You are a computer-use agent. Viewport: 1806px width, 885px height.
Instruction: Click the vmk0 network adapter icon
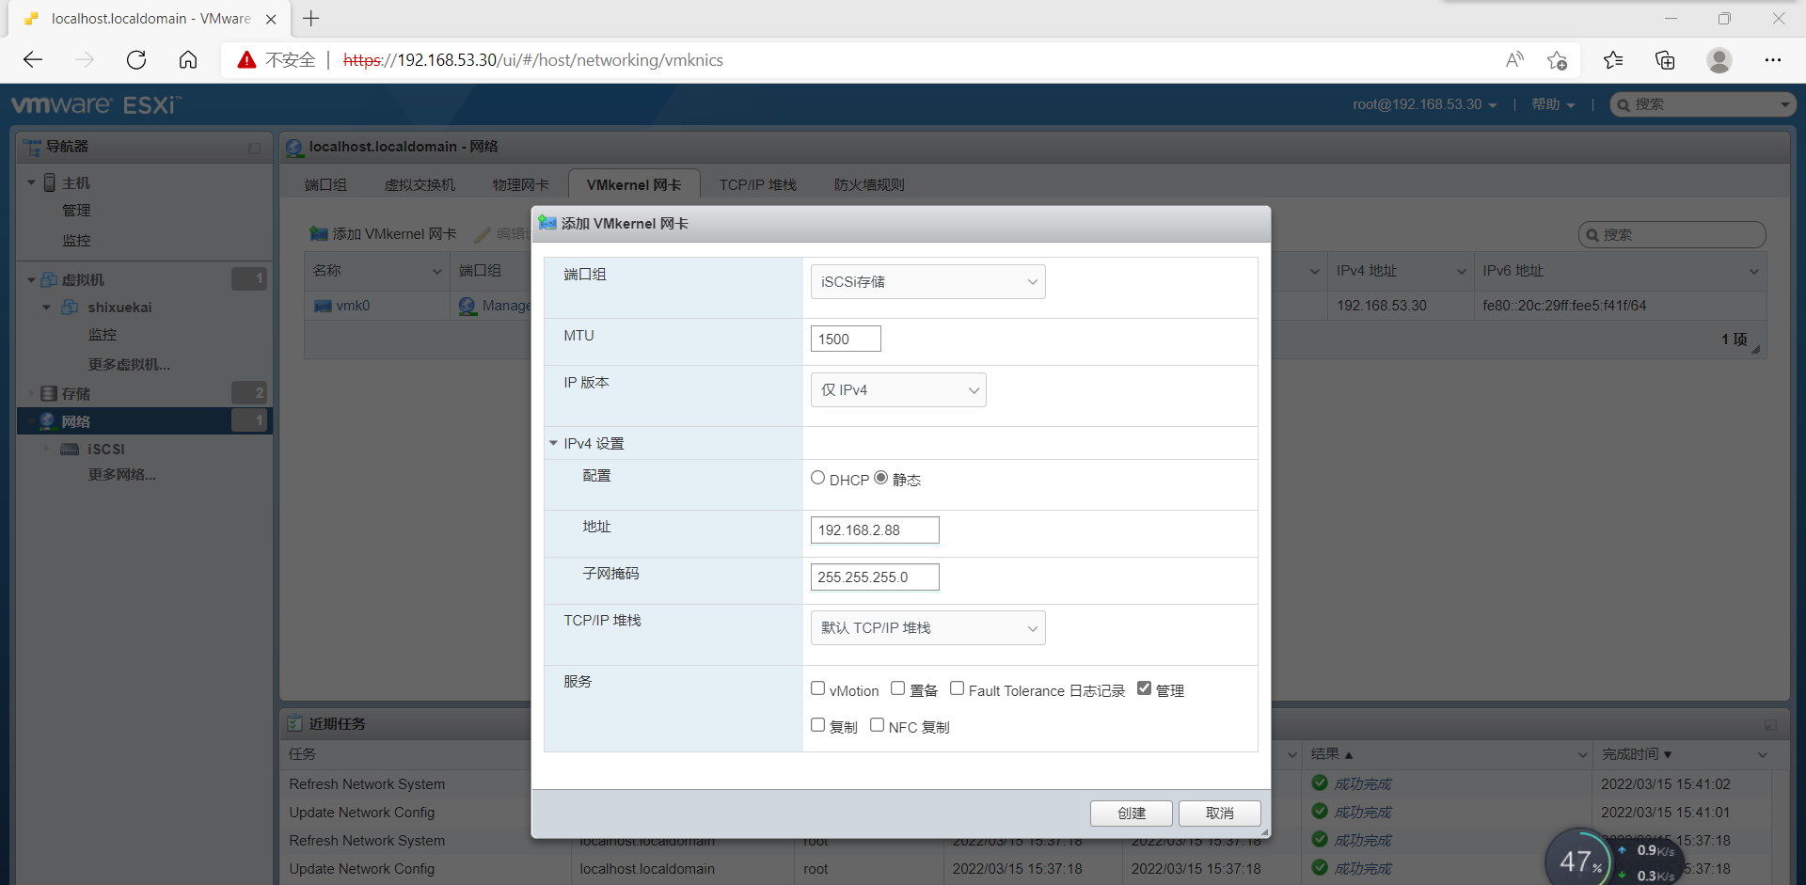323,306
